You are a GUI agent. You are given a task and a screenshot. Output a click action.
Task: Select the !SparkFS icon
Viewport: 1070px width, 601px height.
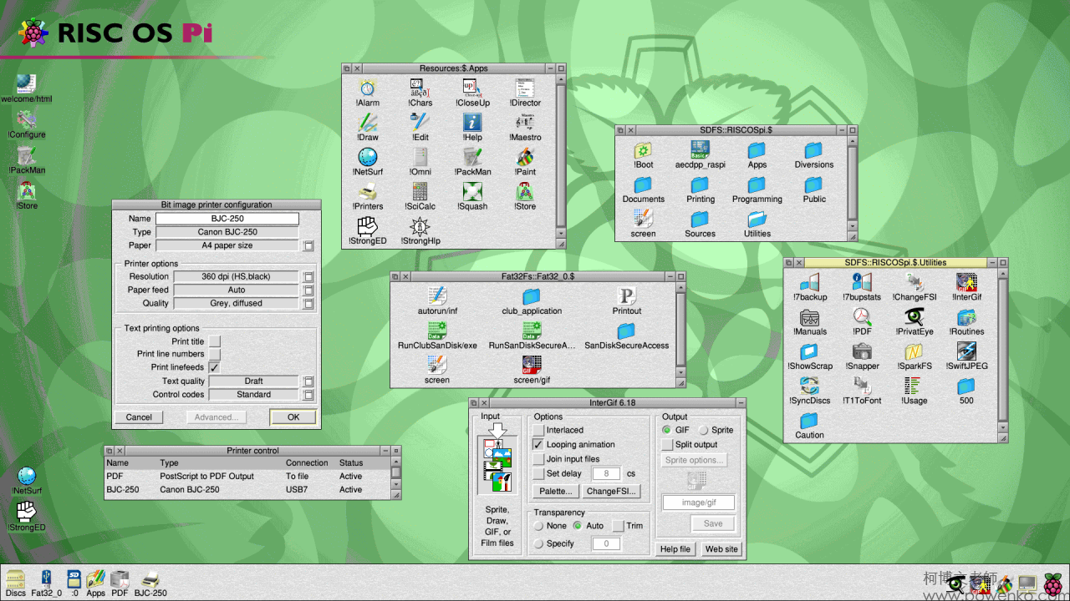tap(915, 355)
